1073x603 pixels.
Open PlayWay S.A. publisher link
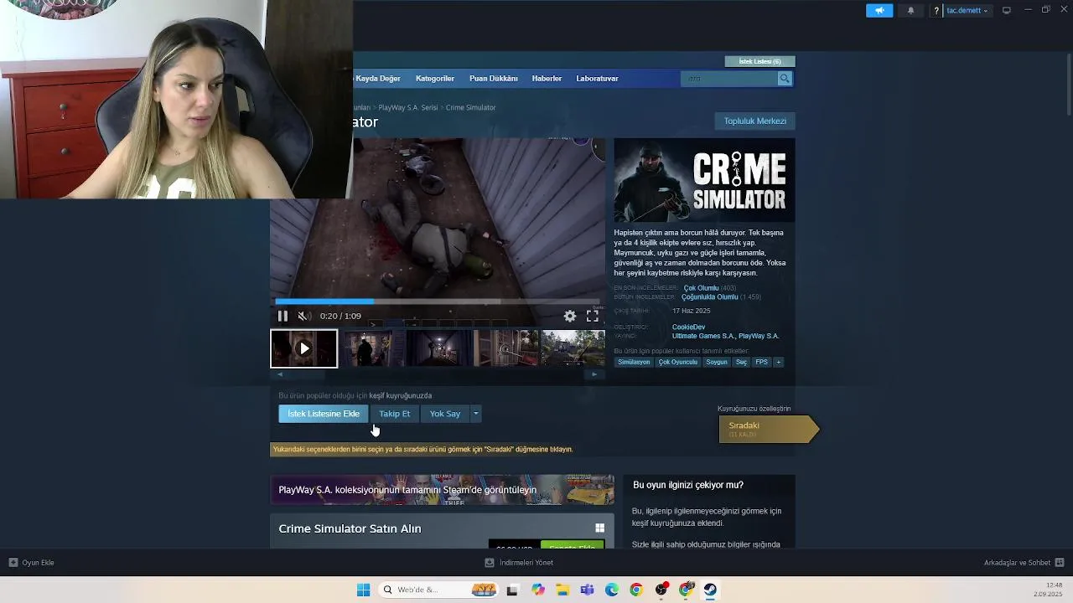click(759, 337)
